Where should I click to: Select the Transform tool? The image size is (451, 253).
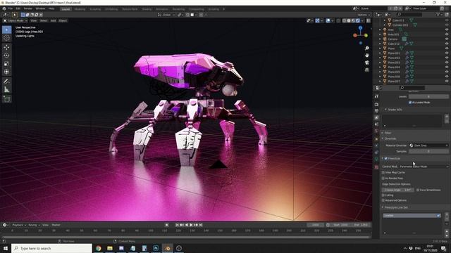point(6,72)
